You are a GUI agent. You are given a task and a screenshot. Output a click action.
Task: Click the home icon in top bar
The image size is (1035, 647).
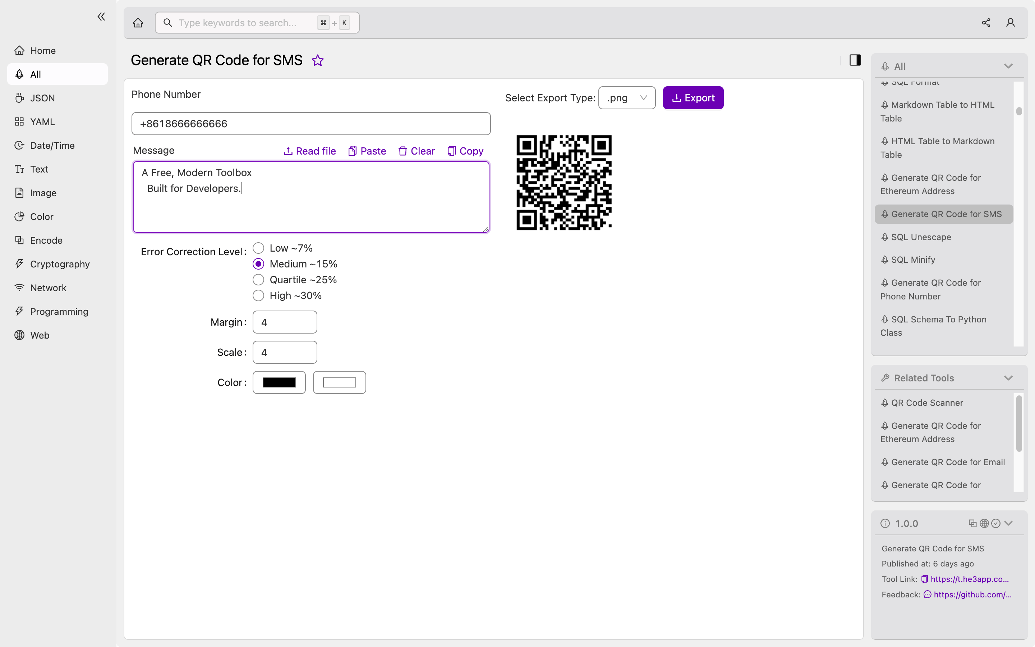coord(138,23)
